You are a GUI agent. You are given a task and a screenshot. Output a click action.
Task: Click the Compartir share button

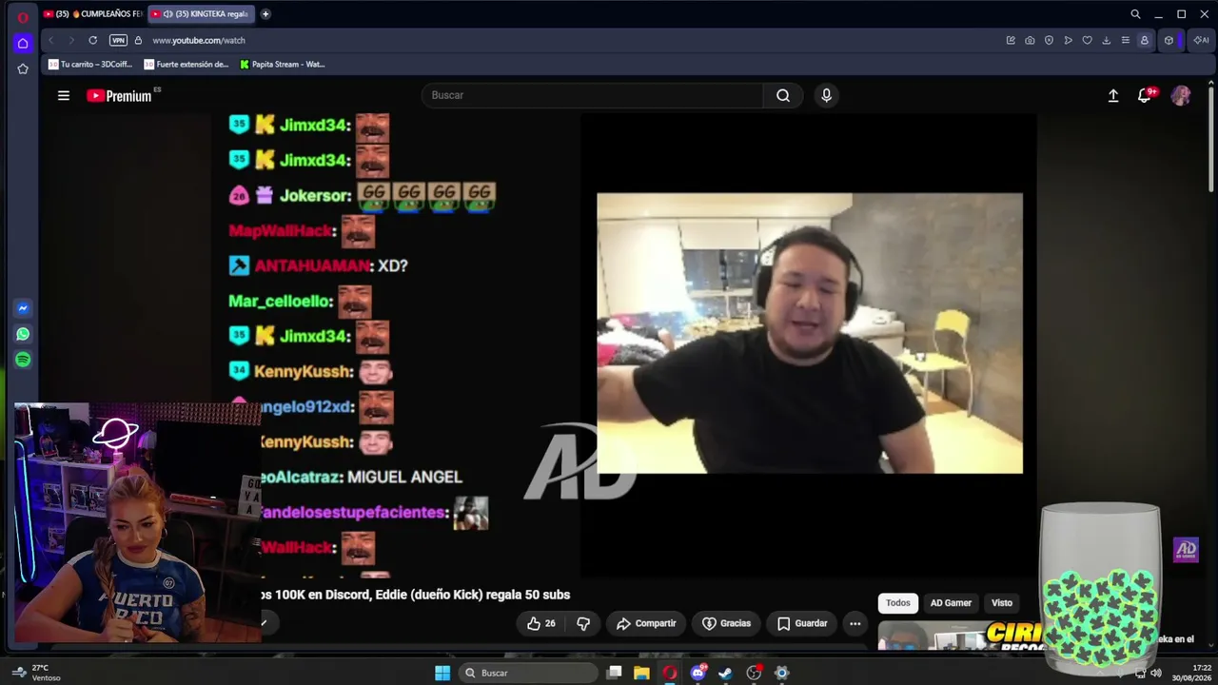click(x=646, y=623)
